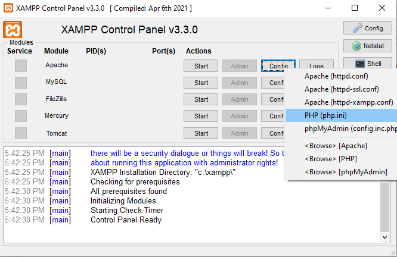
Task: Choose Apache (httpd-xampp.conf) menu entry
Action: pos(341,102)
